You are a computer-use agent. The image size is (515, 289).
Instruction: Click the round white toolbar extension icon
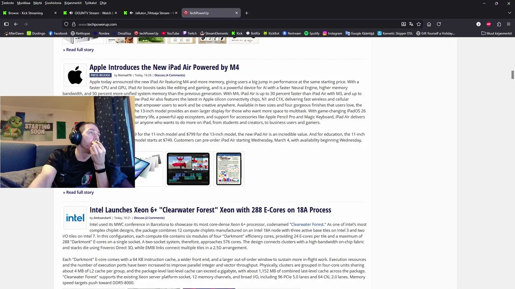(478, 24)
